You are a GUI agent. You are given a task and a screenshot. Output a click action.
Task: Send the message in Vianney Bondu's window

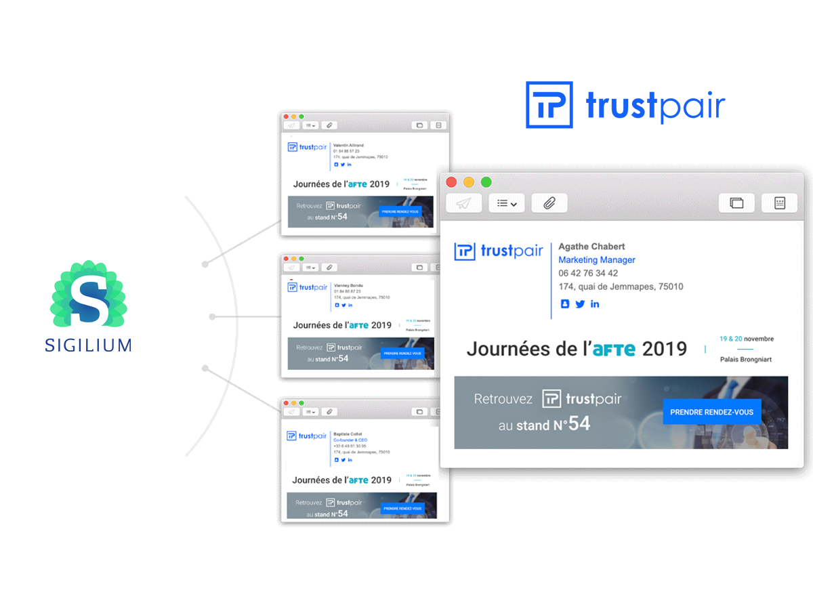[x=291, y=267]
